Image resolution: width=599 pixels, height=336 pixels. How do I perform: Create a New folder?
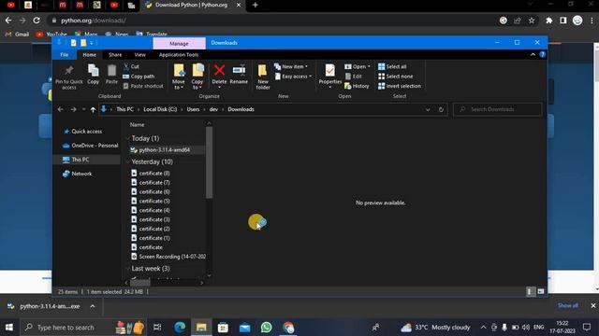pos(263,77)
